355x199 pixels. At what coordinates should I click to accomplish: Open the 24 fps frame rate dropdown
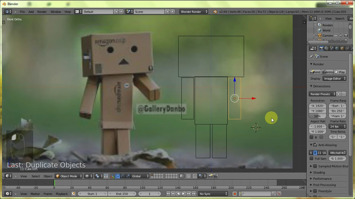tap(337, 127)
